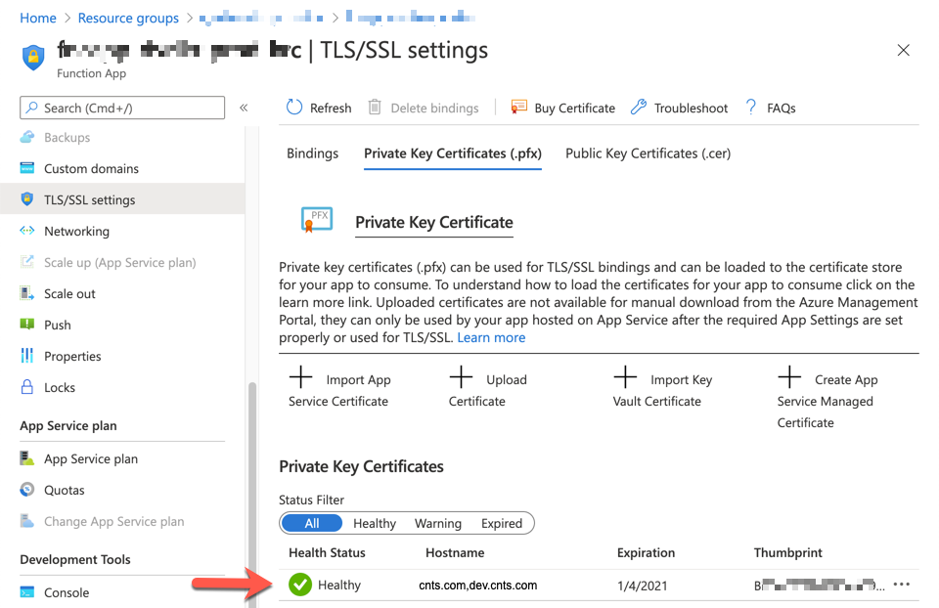Click the Troubleshoot label in the toolbar
Image resolution: width=939 pixels, height=608 pixels.
[x=691, y=108]
